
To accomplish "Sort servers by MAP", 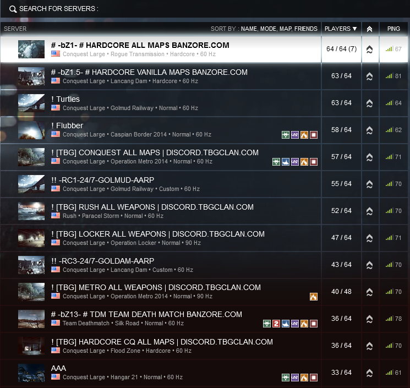I will point(286,29).
